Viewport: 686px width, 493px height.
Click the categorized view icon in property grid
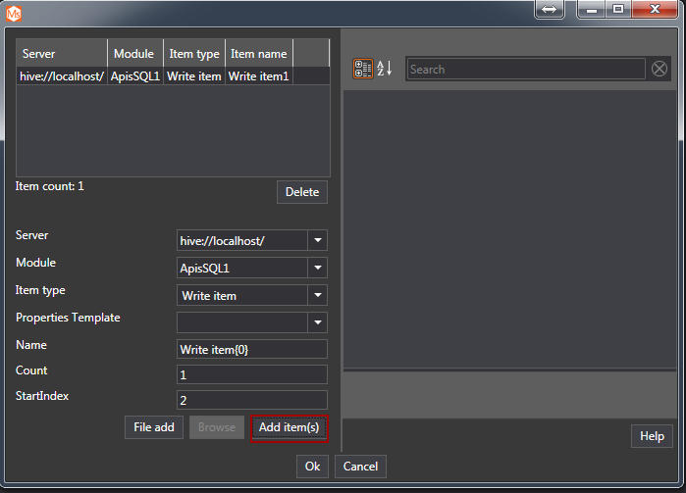pos(362,69)
